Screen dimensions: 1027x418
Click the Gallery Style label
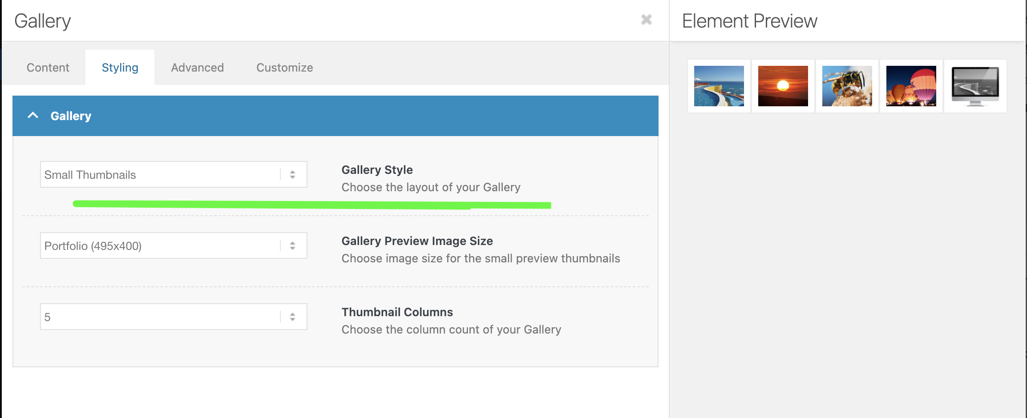(x=377, y=170)
